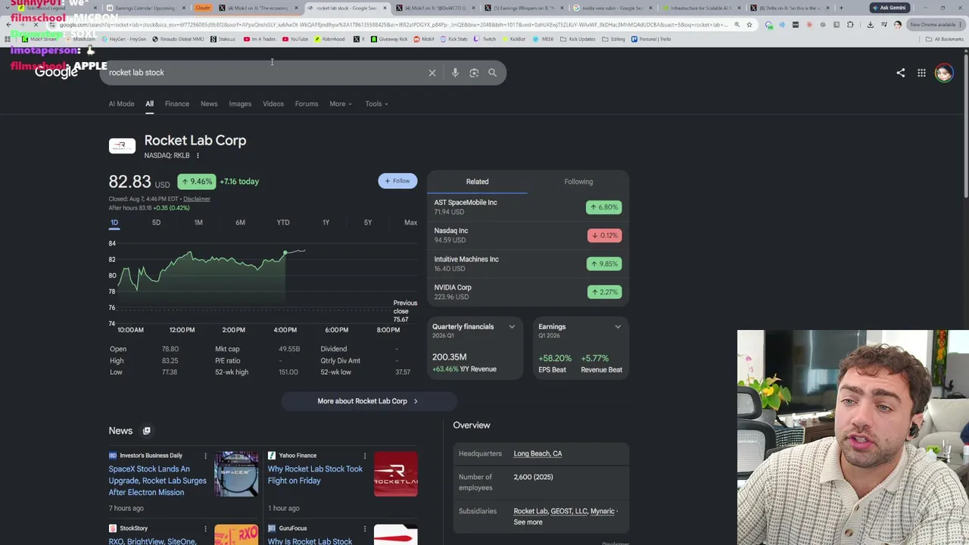This screenshot has width=969, height=545.
Task: Open the Intuitive Machines Inc related stock
Action: (528, 263)
